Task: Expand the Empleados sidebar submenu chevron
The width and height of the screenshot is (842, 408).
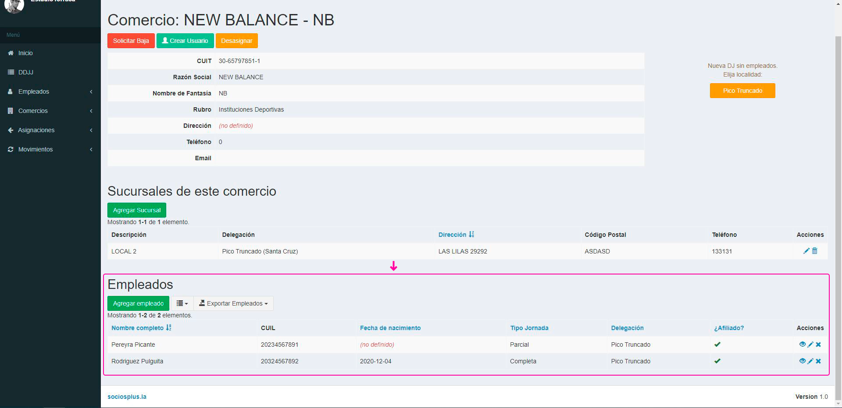Action: [91, 91]
